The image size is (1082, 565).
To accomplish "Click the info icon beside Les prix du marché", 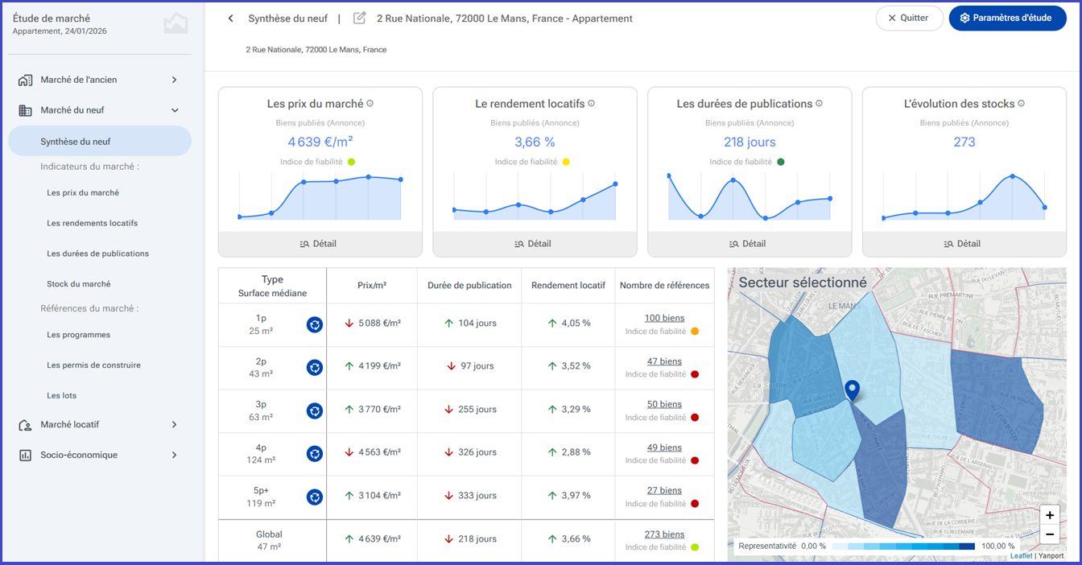I will [x=370, y=103].
